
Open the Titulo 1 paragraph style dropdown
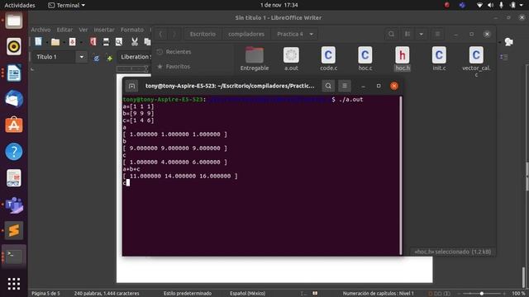tap(81, 57)
